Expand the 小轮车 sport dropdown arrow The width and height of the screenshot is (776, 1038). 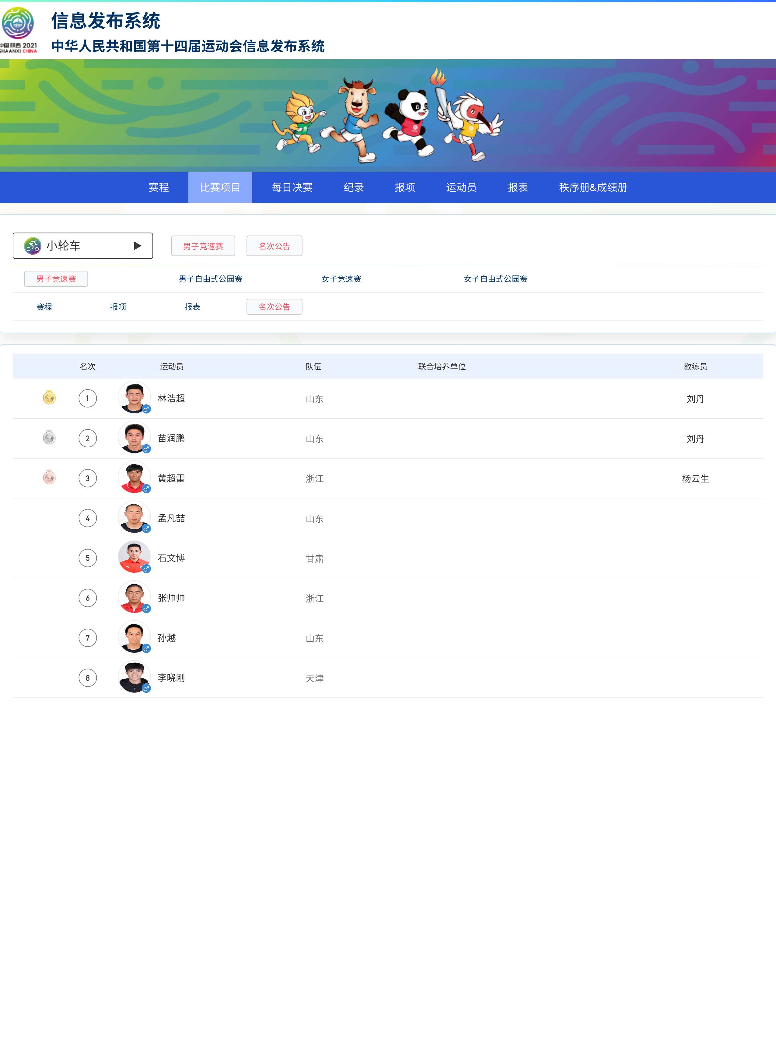click(138, 246)
